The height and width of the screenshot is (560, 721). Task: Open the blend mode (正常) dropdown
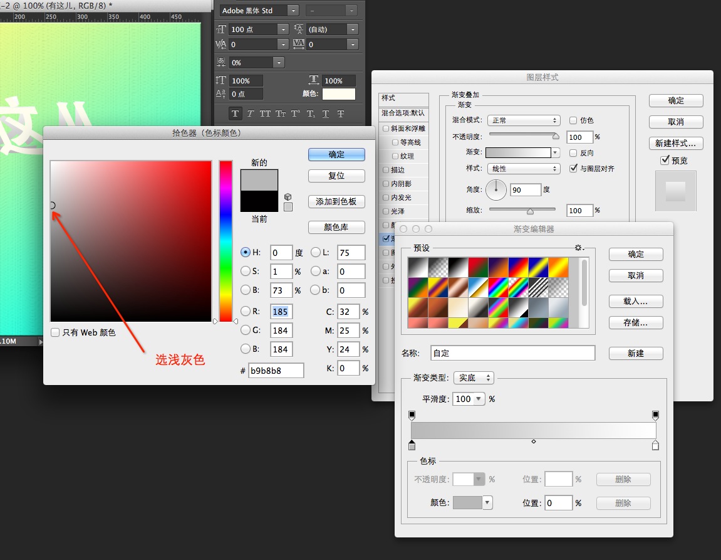click(x=524, y=120)
